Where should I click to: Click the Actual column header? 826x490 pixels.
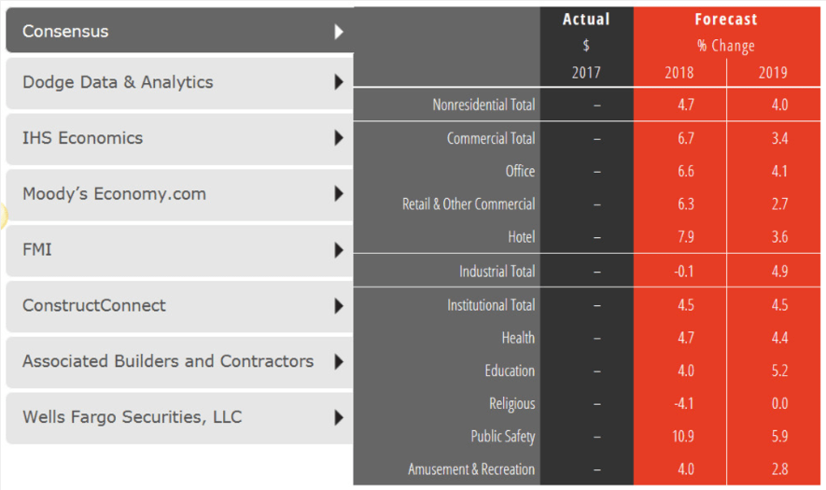click(x=586, y=19)
